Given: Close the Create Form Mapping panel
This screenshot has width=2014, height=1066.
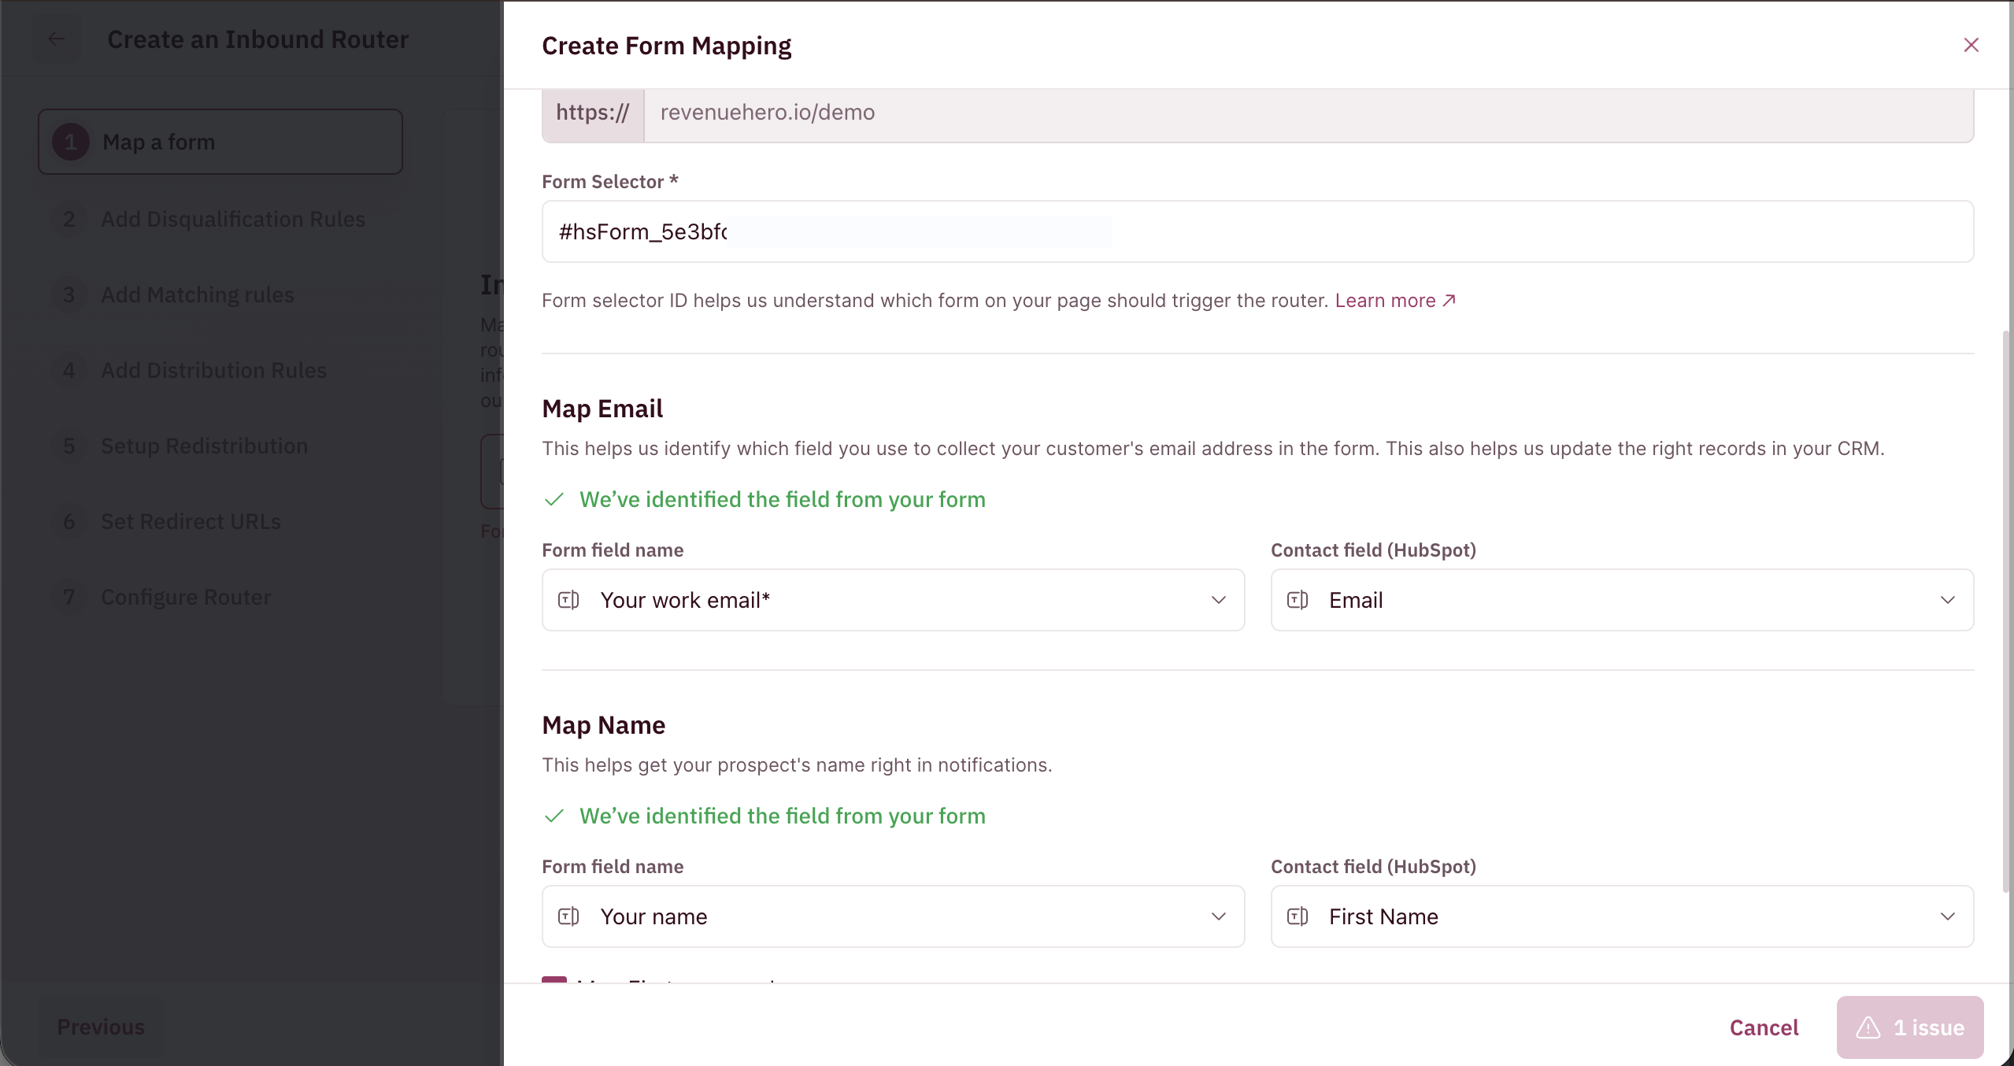Looking at the screenshot, I should pos(1971,45).
